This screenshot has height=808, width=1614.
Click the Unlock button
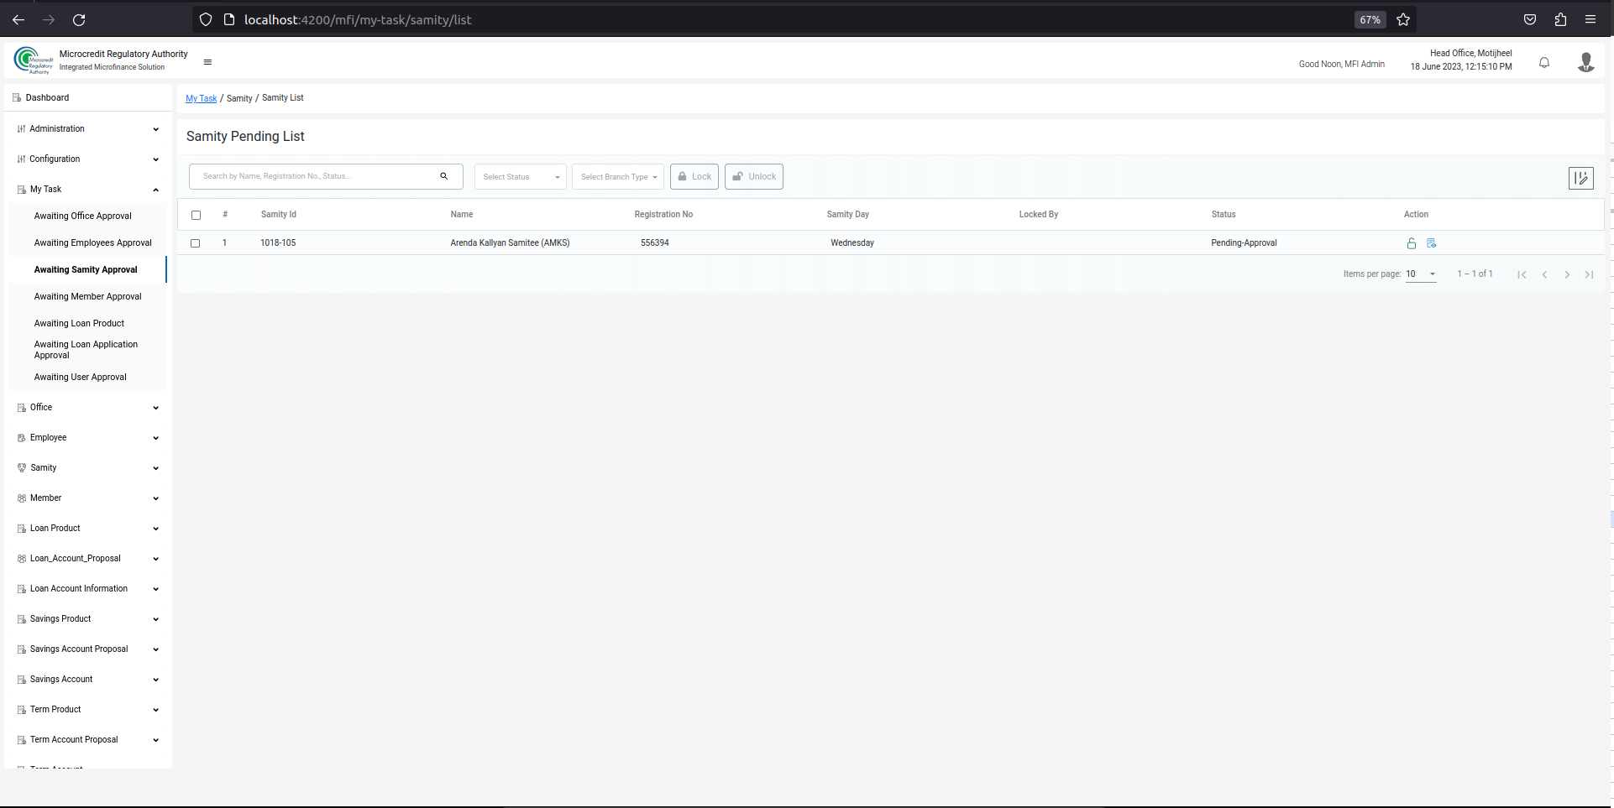[754, 177]
